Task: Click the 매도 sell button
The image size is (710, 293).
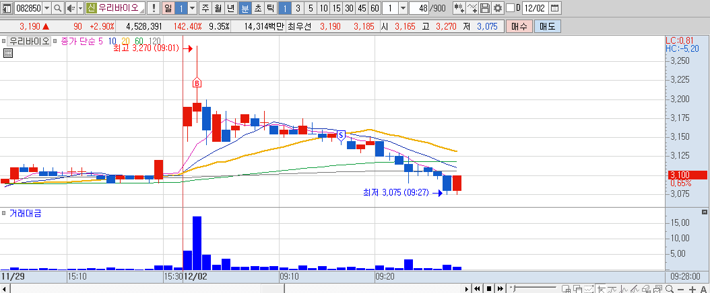Action: click(548, 26)
